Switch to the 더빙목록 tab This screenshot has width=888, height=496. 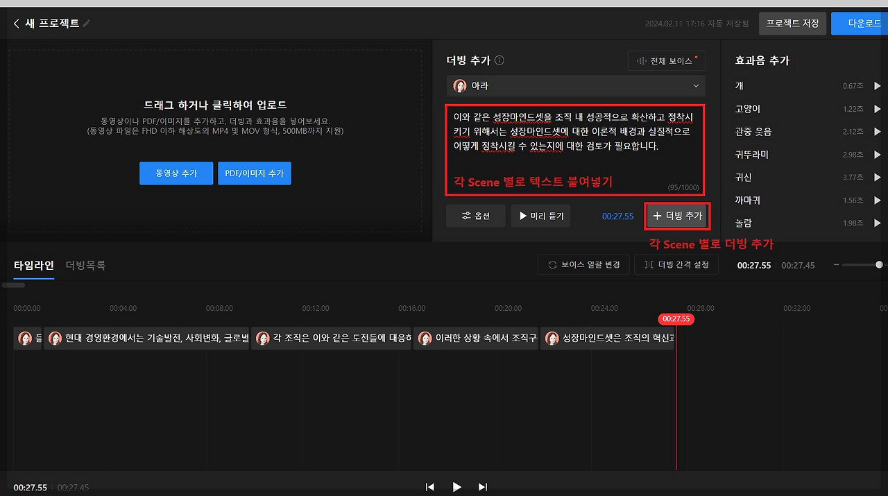coord(85,264)
